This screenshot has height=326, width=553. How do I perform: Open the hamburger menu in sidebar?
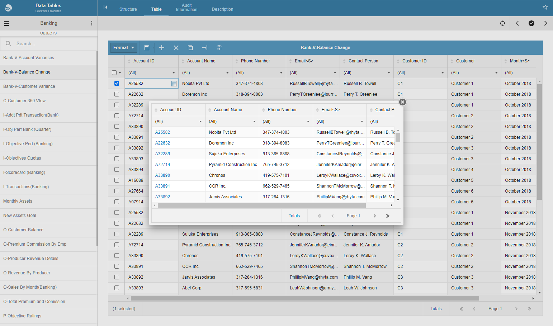pos(7,23)
